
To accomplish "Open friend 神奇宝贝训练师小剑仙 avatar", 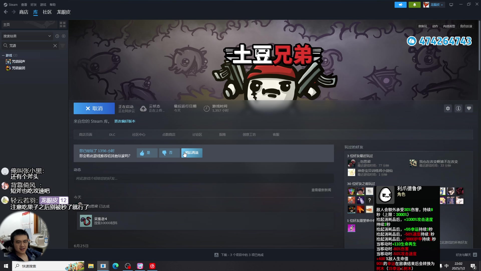I will coord(351,172).
